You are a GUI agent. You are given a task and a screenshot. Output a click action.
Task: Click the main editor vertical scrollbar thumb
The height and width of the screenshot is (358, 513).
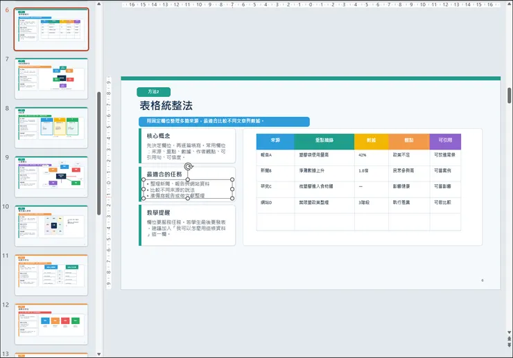click(509, 96)
